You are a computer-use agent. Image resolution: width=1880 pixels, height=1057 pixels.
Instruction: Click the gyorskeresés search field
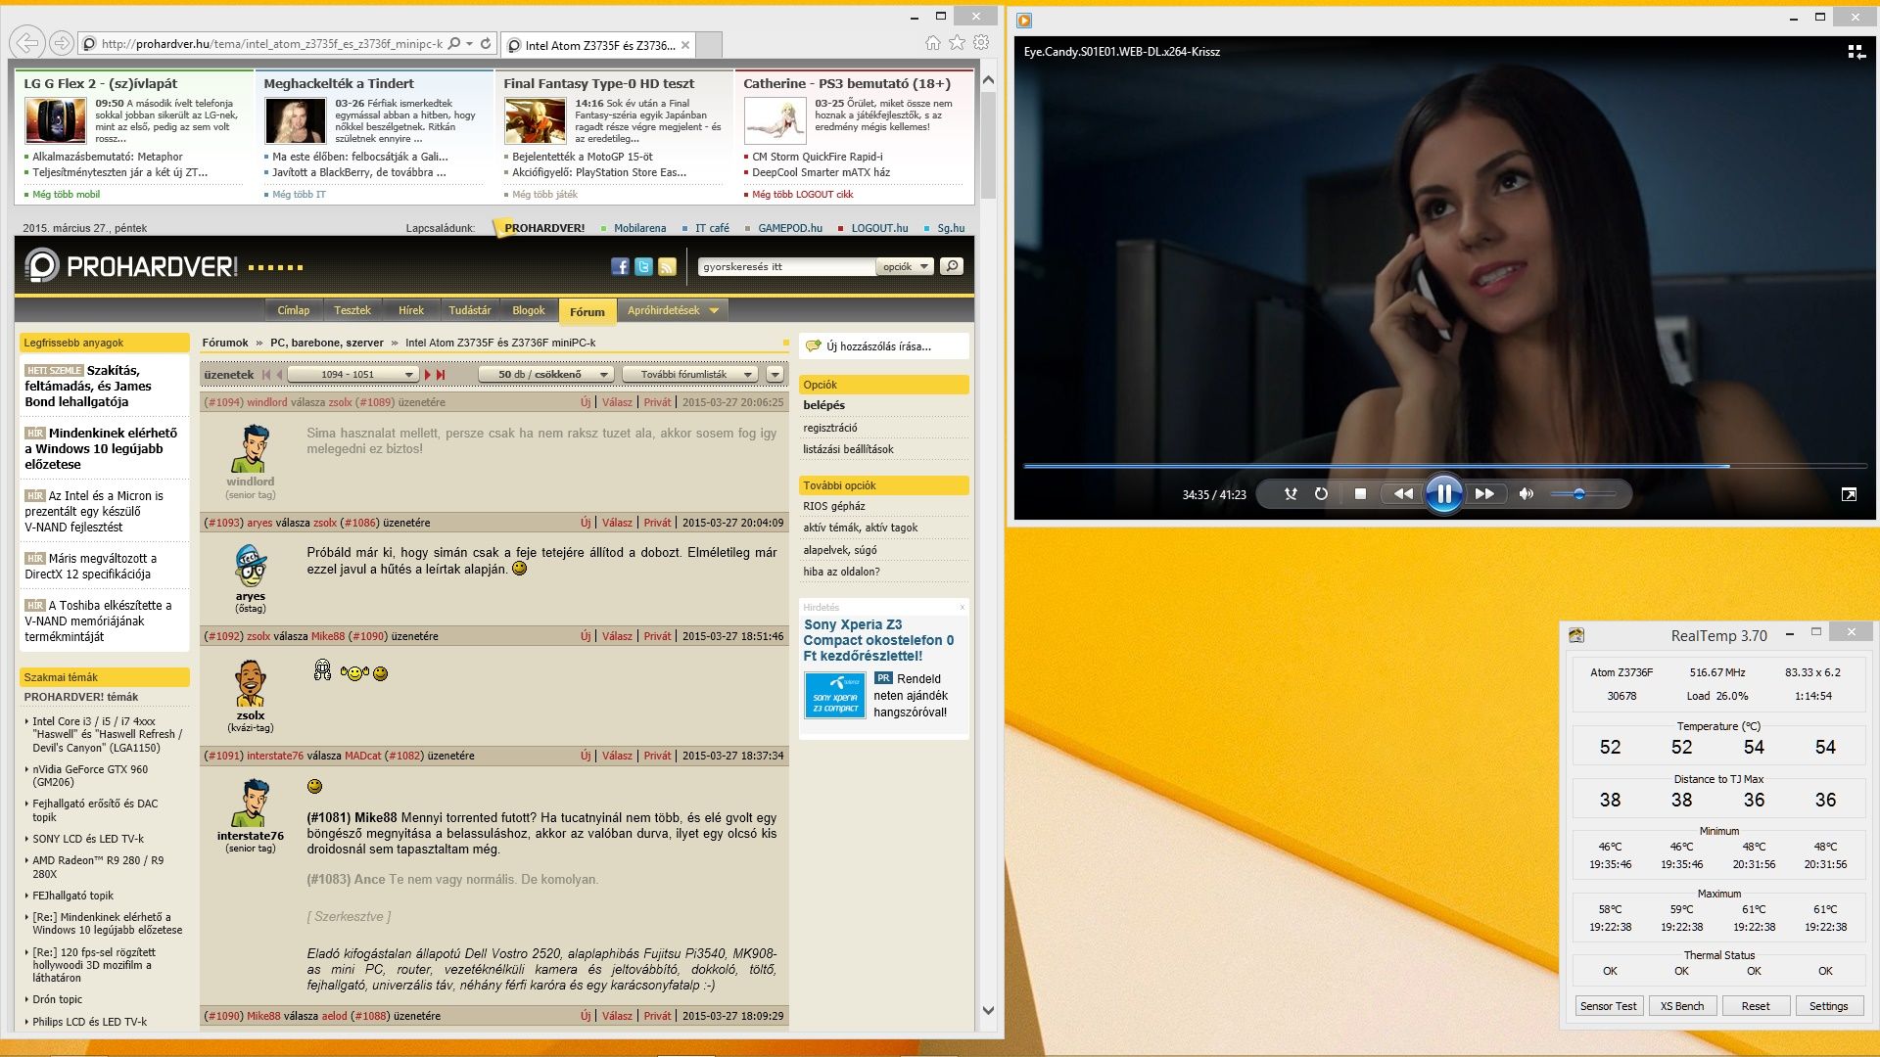coord(786,266)
